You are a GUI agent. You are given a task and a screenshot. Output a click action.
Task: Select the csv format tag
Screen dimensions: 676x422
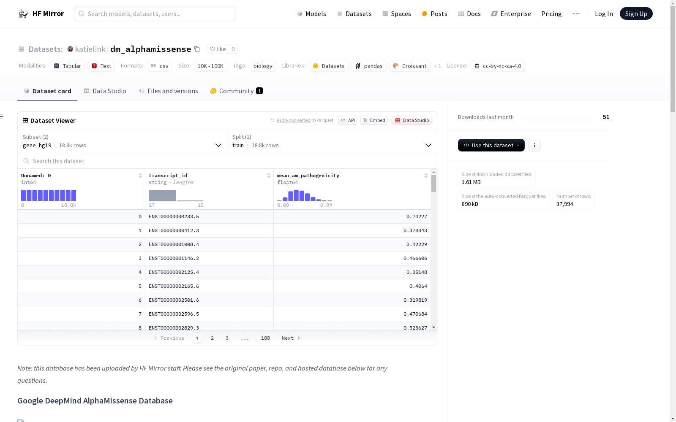tap(160, 66)
